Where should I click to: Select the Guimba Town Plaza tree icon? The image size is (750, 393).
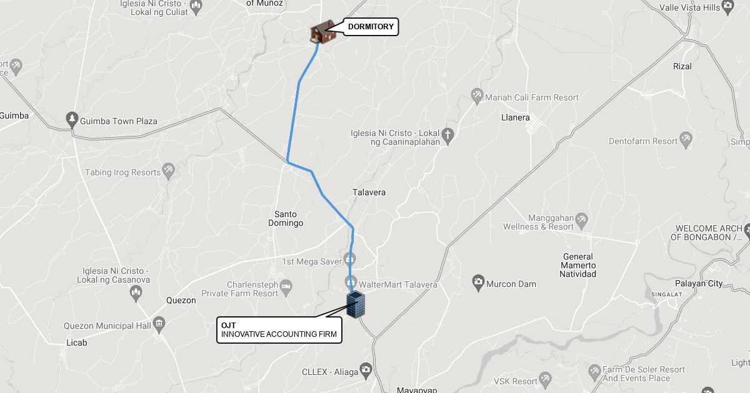coord(72,120)
